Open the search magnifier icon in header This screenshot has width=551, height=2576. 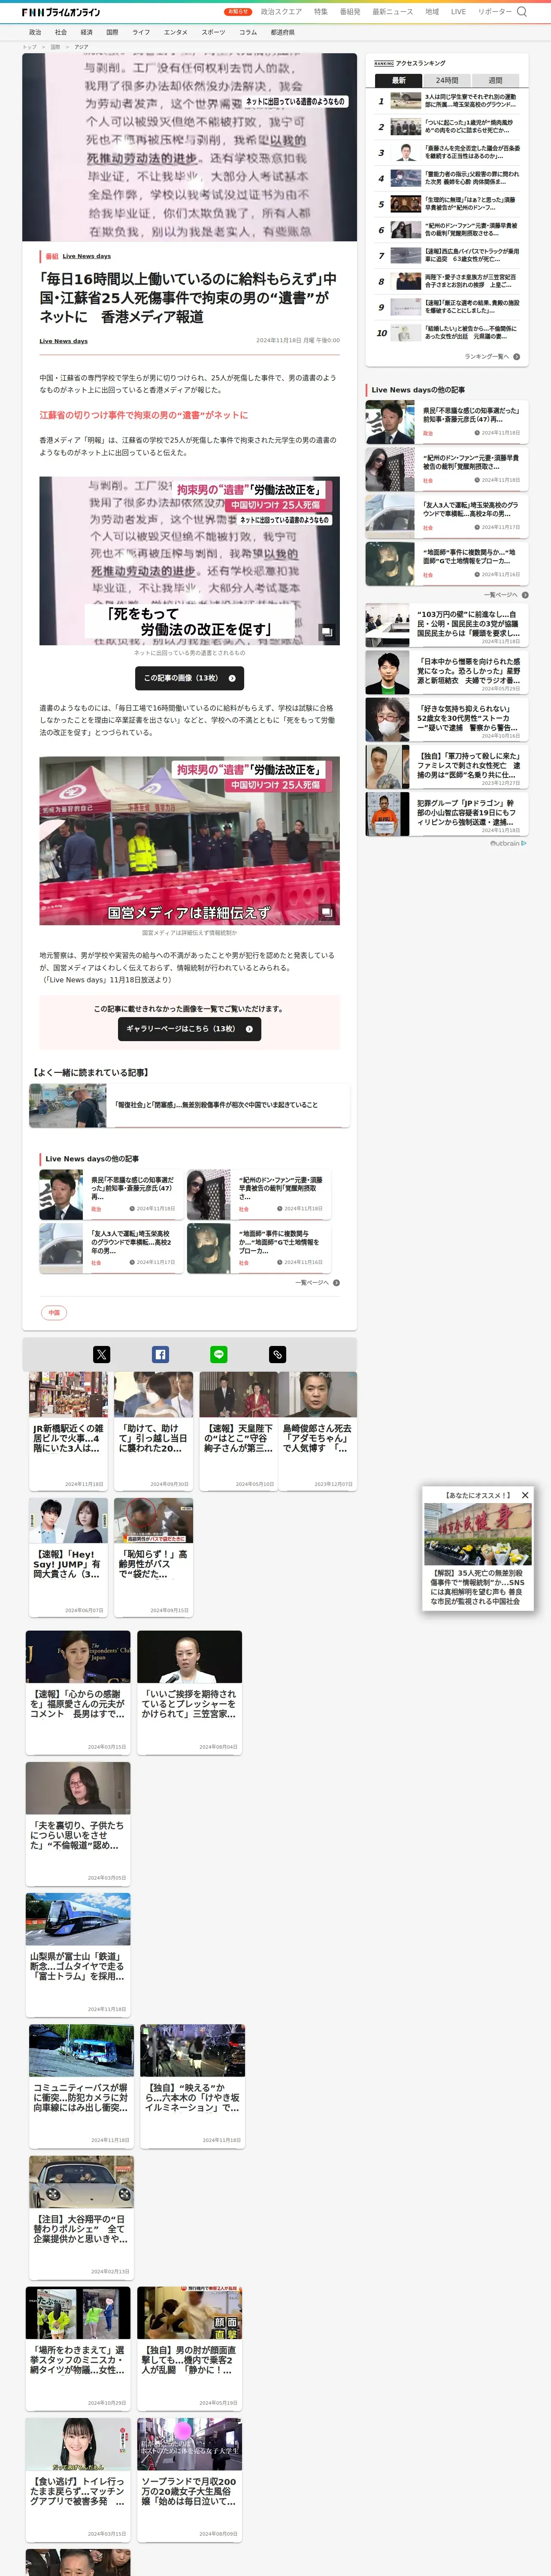pyautogui.click(x=521, y=12)
